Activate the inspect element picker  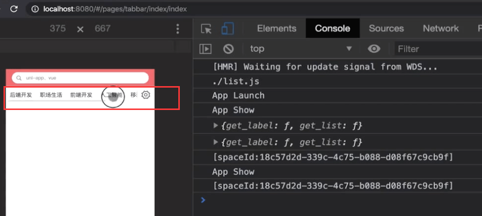[206, 29]
